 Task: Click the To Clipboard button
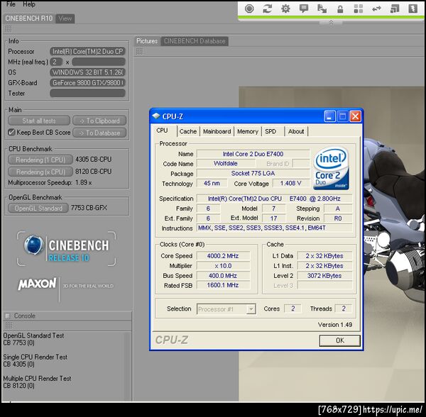[99, 121]
